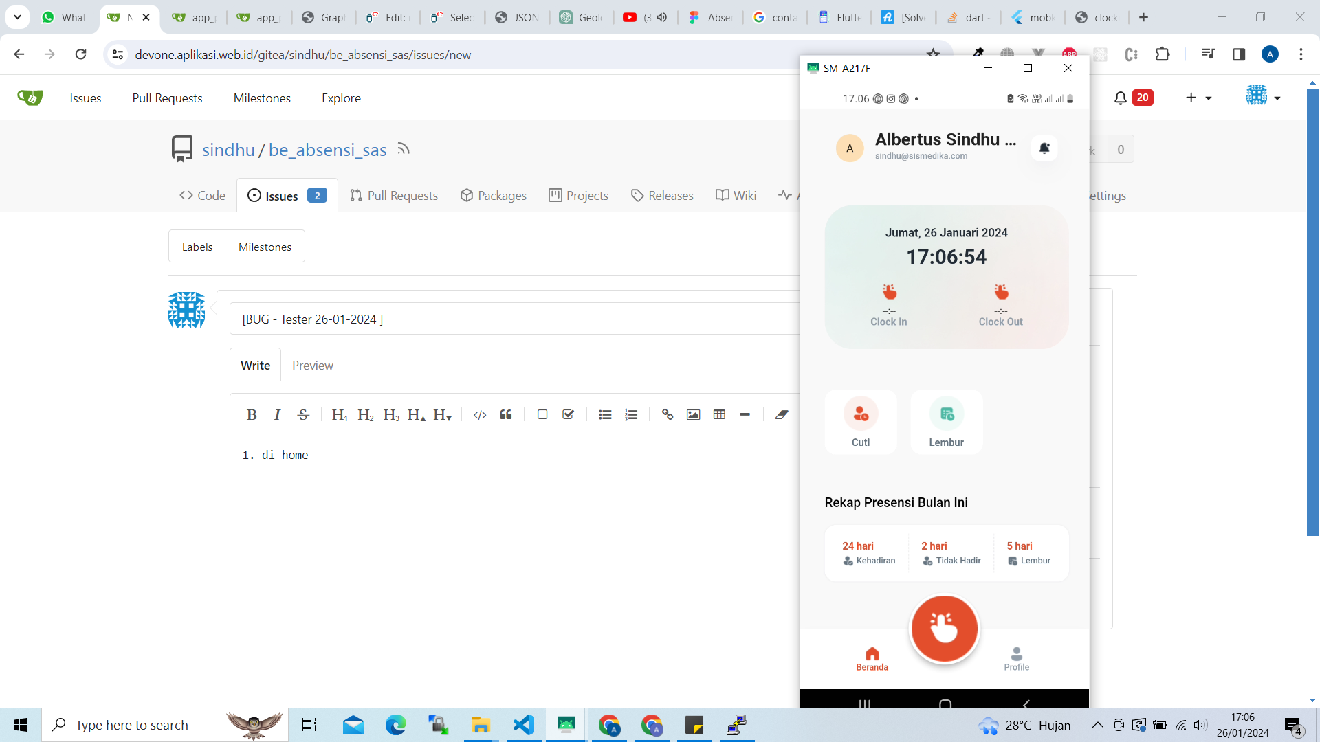1320x742 pixels.
Task: Insert a quote block in editor
Action: 506,414
